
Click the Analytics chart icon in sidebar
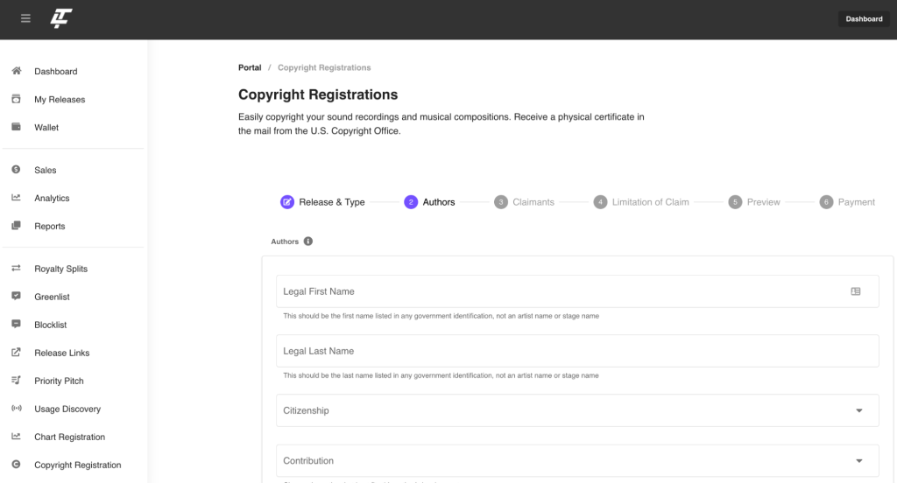click(16, 198)
